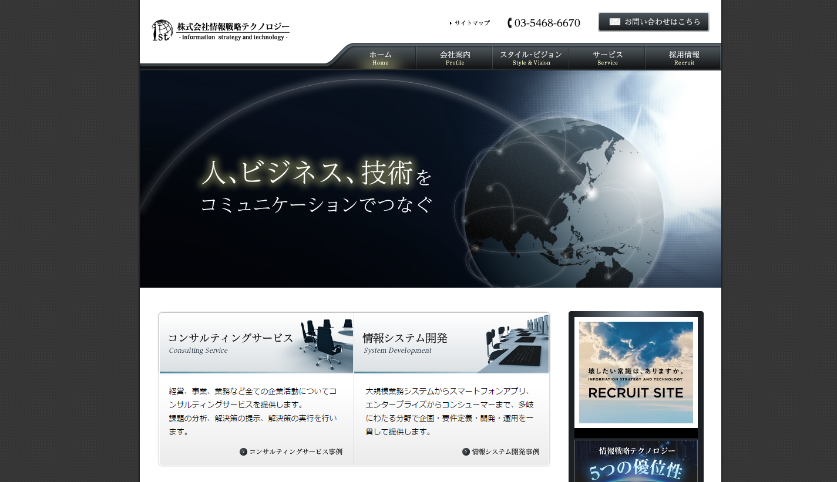Click hero text コミュニケーションでつなぐ
The width and height of the screenshot is (837, 482).
(x=316, y=205)
